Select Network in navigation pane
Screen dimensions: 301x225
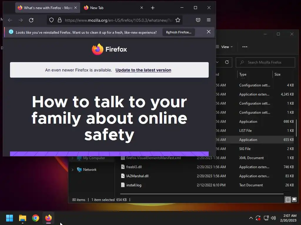click(x=90, y=170)
